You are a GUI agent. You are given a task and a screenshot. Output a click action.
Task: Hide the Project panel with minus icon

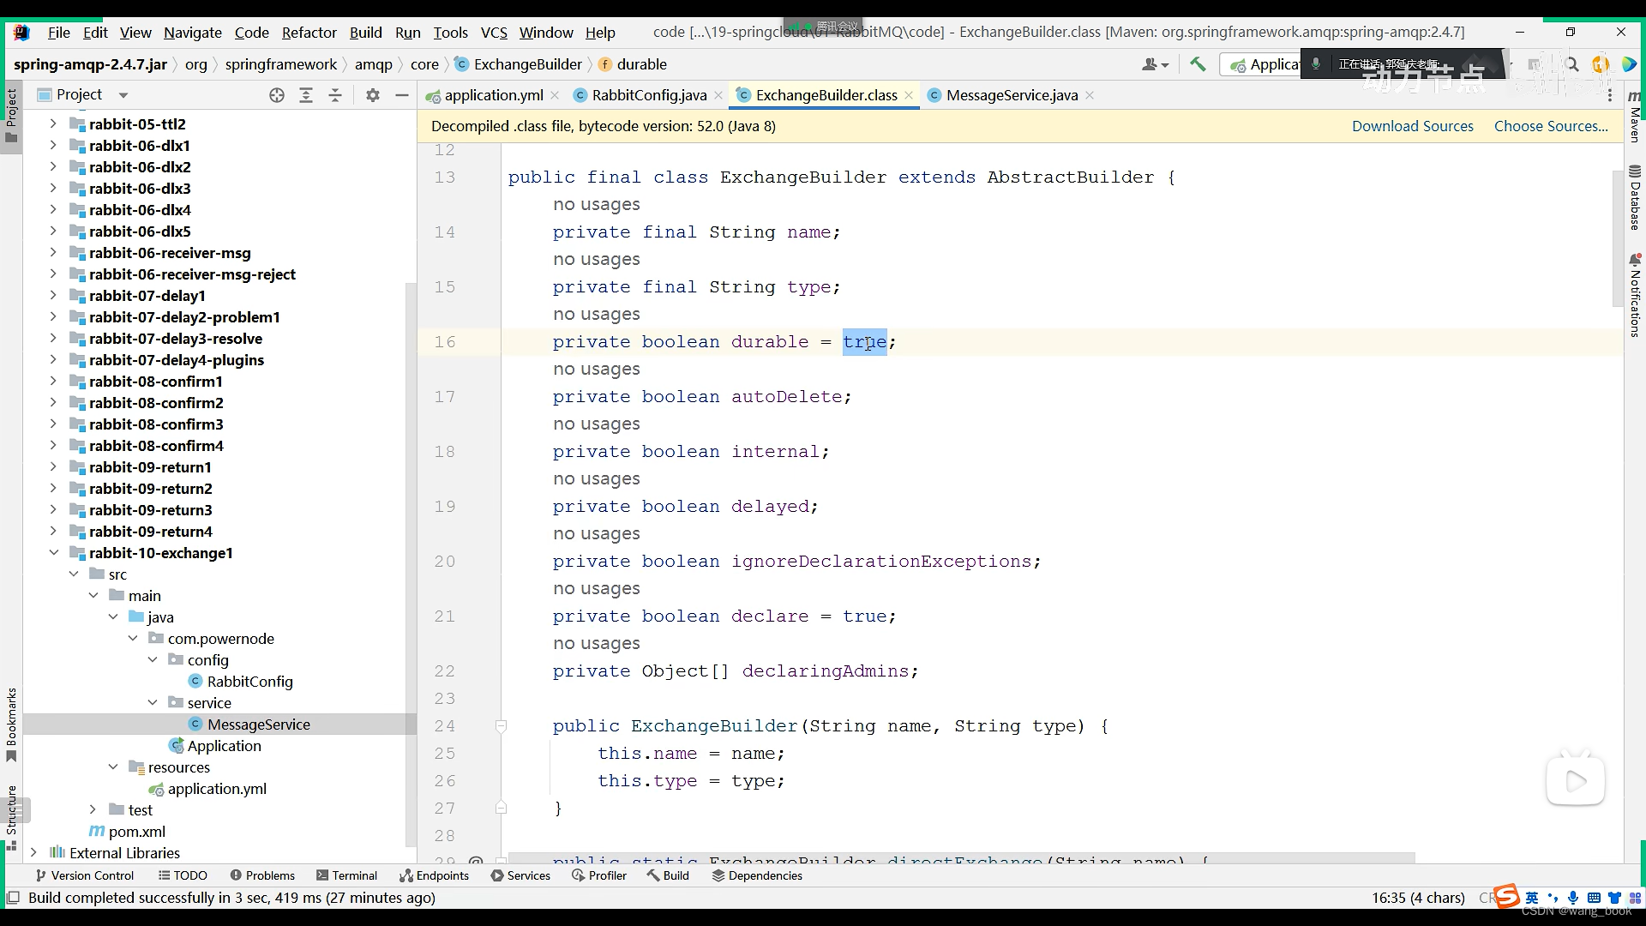[x=402, y=95]
